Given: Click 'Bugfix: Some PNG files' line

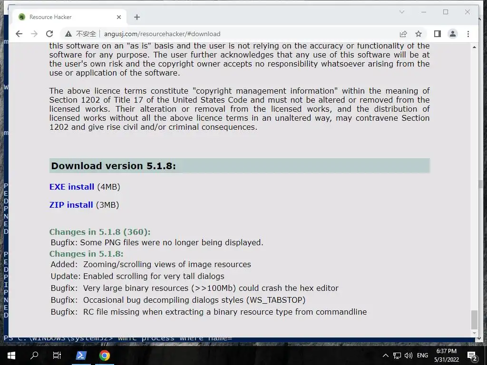Looking at the screenshot, I should coord(157,242).
